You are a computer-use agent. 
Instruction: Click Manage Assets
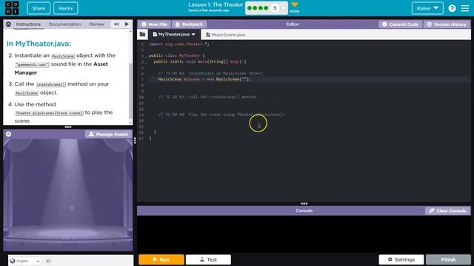[x=108, y=134]
